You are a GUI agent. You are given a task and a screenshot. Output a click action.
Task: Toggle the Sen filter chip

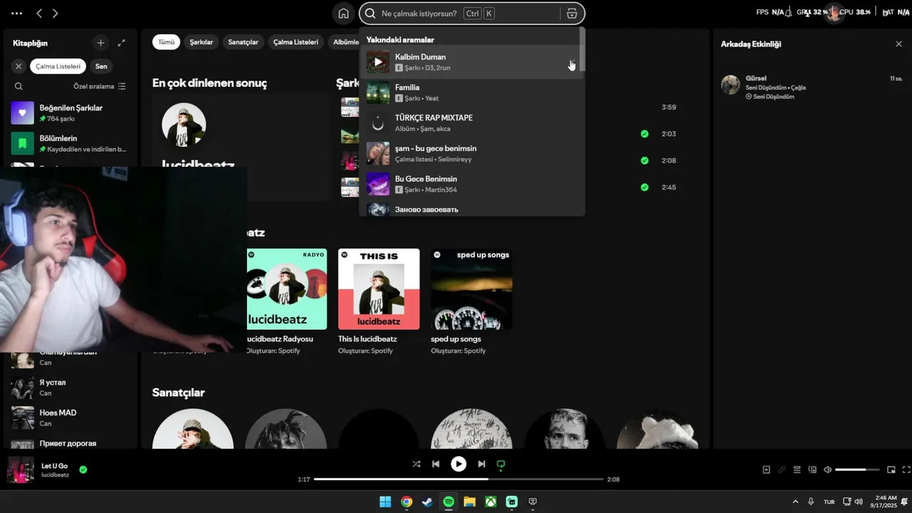101,66
